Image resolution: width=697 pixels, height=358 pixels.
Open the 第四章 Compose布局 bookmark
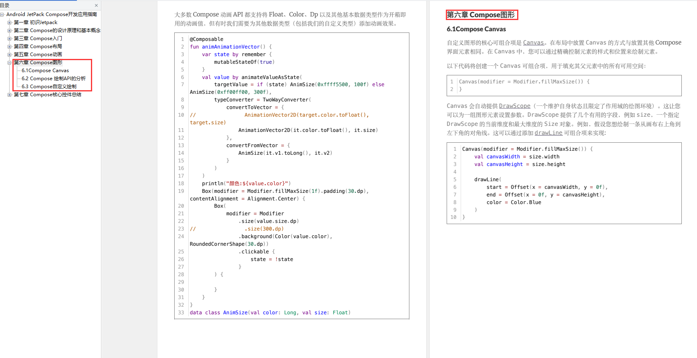click(x=38, y=47)
